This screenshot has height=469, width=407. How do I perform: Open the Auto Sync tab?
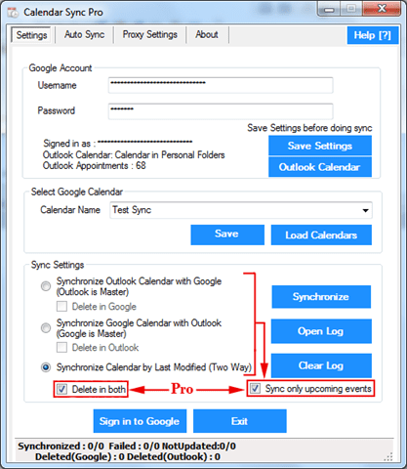(84, 34)
